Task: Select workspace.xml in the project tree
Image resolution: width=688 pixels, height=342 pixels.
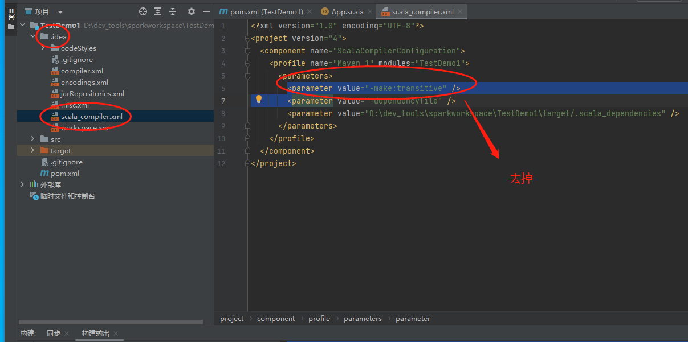Action: [85, 128]
